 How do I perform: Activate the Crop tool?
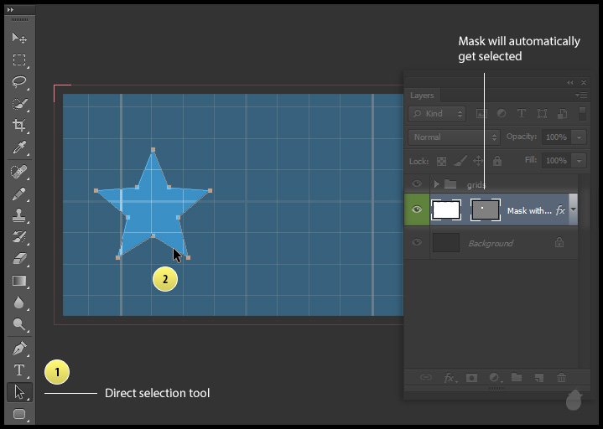[x=19, y=126]
